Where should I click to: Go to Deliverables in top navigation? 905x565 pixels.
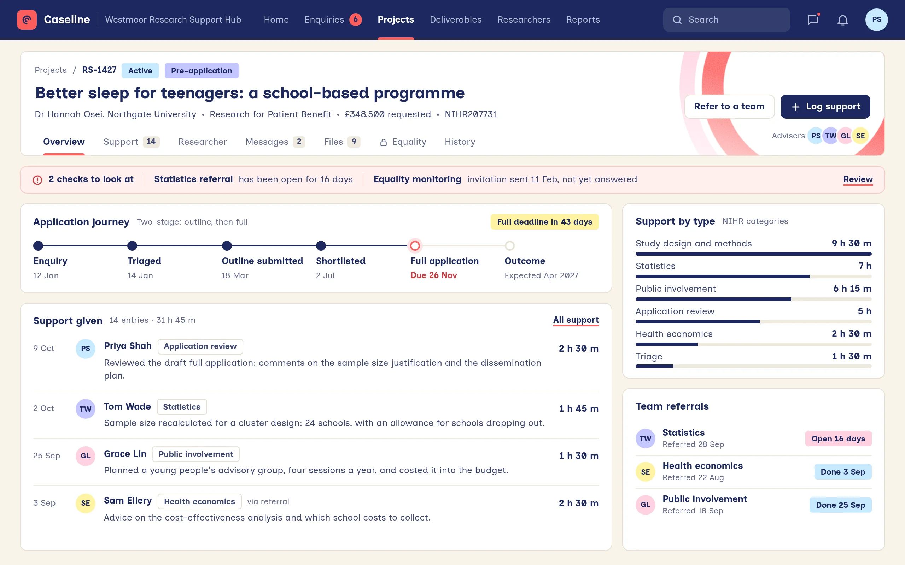click(x=455, y=19)
